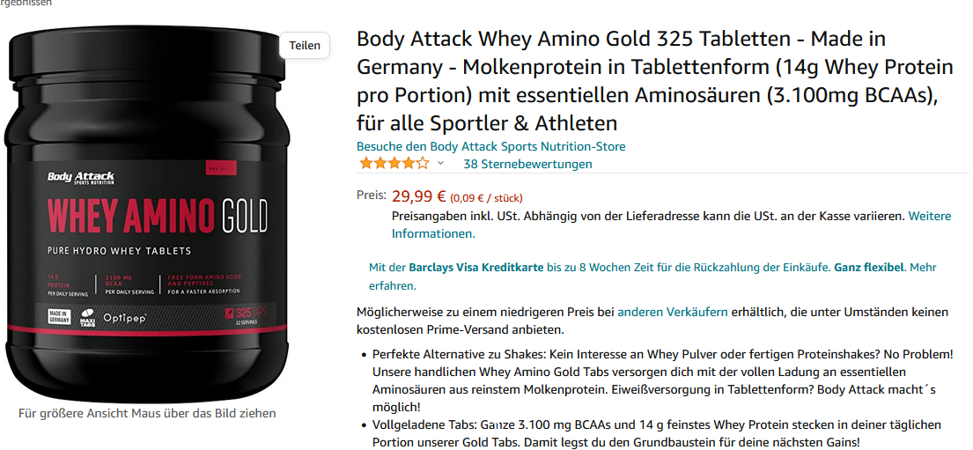Image resolution: width=973 pixels, height=450 pixels.
Task: Click the Optipep logo on the jar
Action: [x=125, y=316]
